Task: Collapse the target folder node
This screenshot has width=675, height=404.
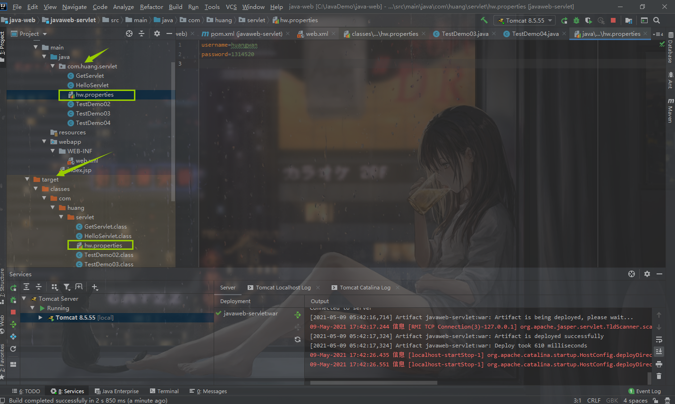Action: pyautogui.click(x=27, y=179)
